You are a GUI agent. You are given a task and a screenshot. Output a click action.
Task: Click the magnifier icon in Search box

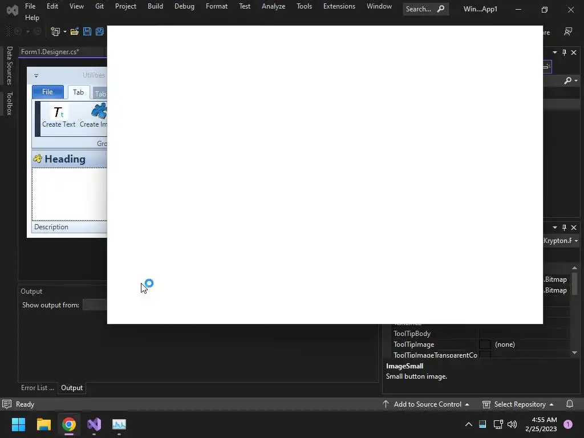(441, 9)
